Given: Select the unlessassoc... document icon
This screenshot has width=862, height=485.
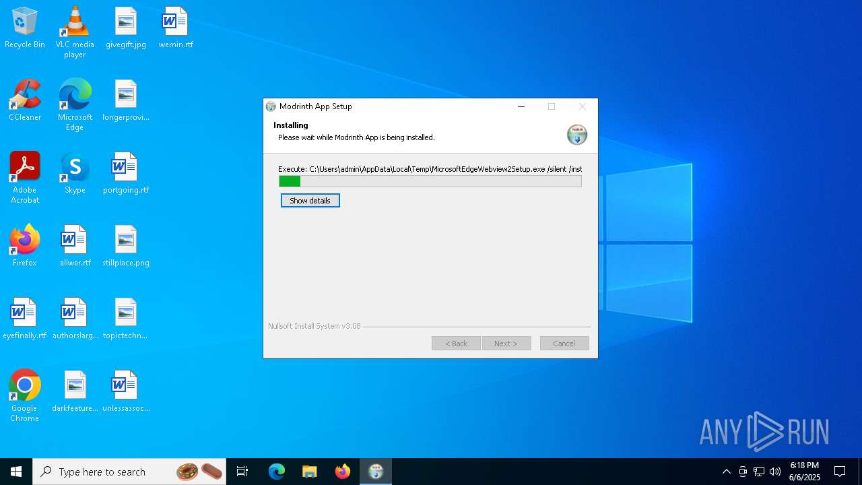Looking at the screenshot, I should tap(126, 391).
